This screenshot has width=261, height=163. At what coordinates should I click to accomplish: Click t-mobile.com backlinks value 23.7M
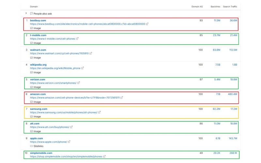[x=217, y=35]
